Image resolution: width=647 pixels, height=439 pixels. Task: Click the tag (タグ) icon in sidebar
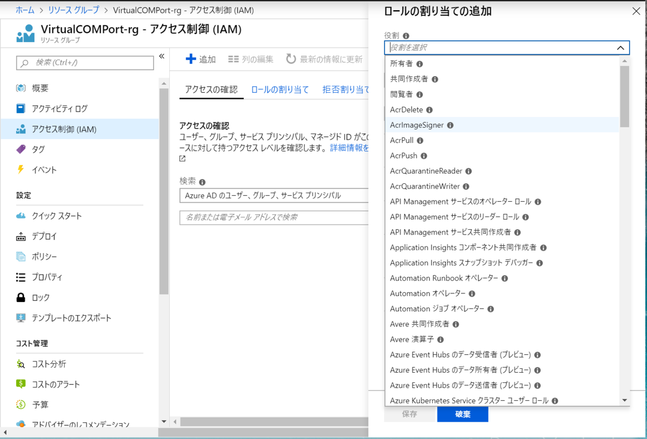click(21, 149)
